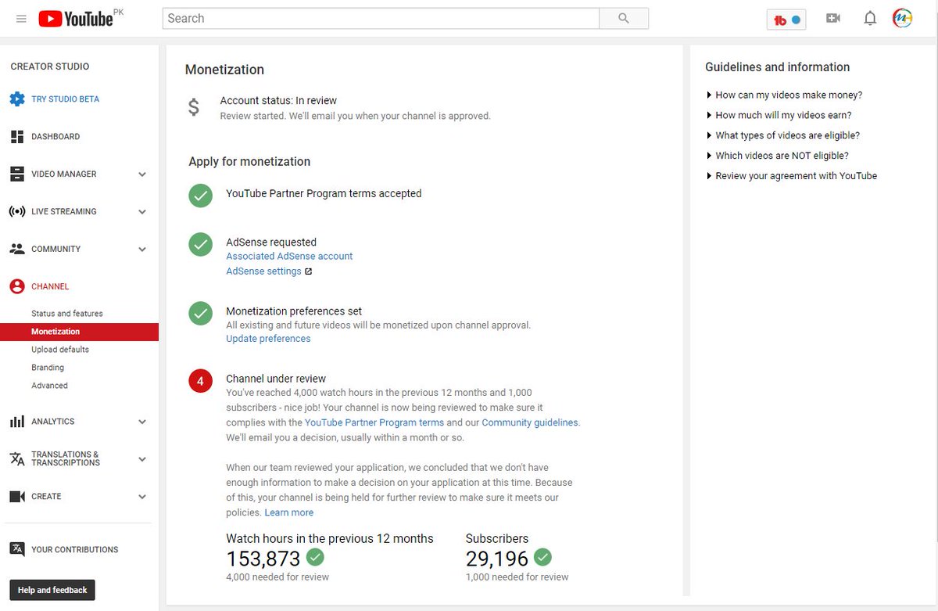
Task: Open the account avatar menu
Action: [x=903, y=19]
